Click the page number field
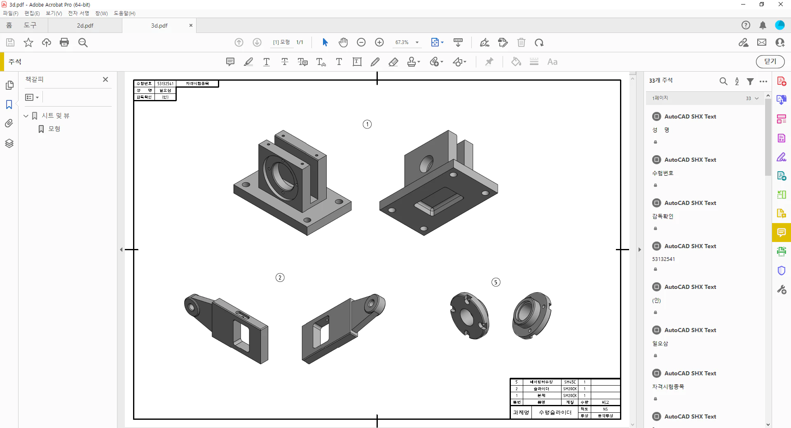Viewport: 791px width, 428px height. (281, 42)
